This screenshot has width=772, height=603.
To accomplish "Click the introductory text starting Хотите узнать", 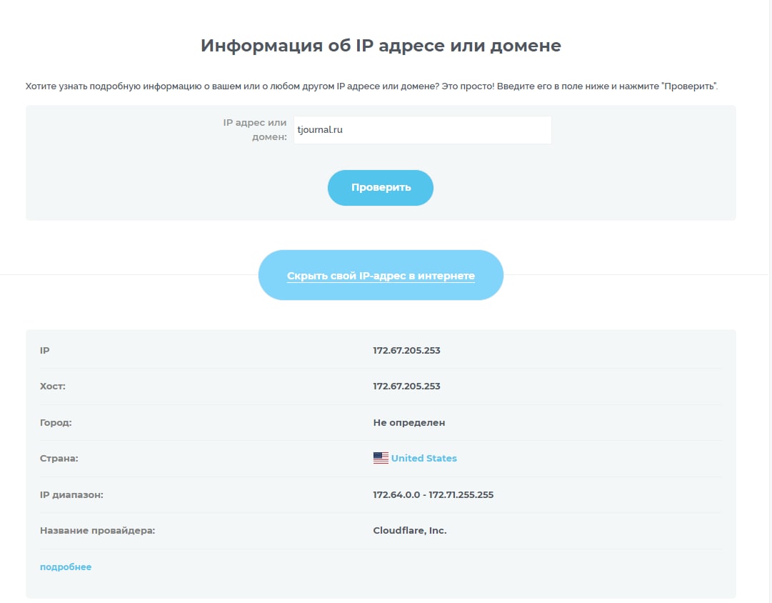I will click(372, 86).
